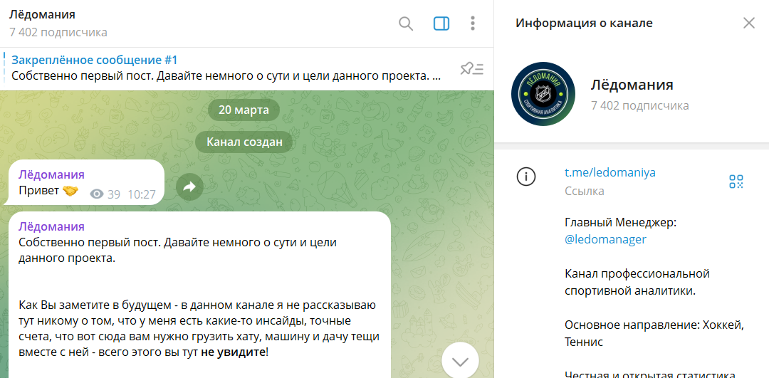Viewport: 769px width, 378px height.
Task: Click the '7 402 подписчика' text in the chat header
Action: (58, 33)
